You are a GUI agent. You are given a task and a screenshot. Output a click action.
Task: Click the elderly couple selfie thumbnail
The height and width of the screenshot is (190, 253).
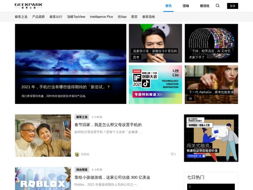43,136
